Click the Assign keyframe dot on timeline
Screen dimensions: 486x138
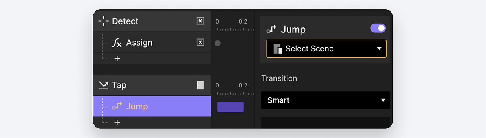tap(218, 43)
